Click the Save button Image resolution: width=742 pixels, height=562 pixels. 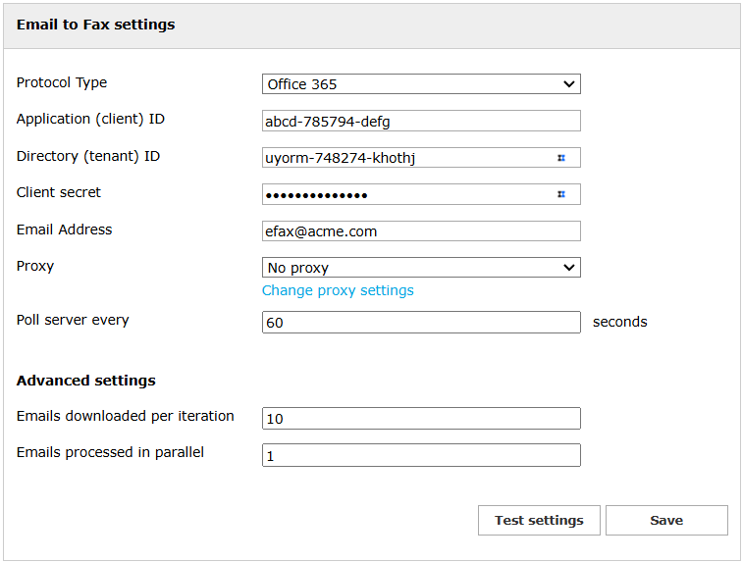pyautogui.click(x=666, y=521)
